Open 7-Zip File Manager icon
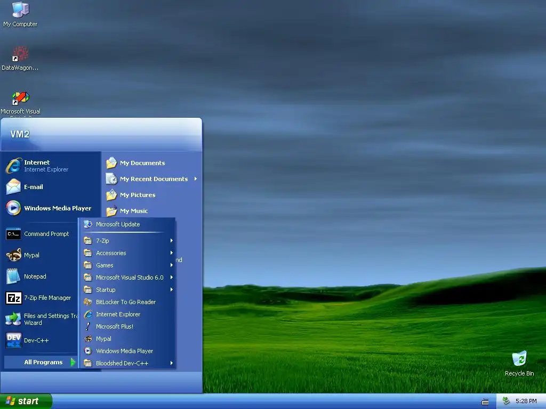Screen dimensions: 546x409 tap(13, 298)
